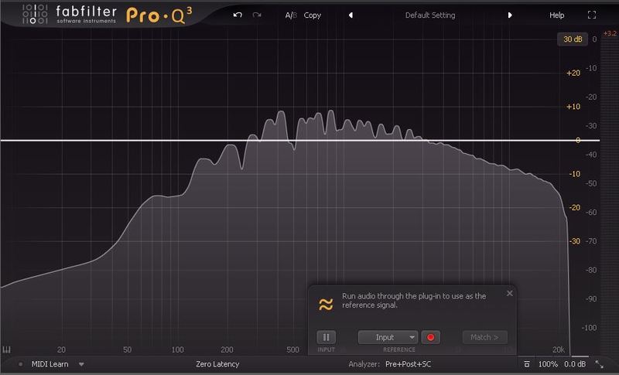The width and height of the screenshot is (619, 375).
Task: Pause the input analysis
Action: (x=326, y=337)
